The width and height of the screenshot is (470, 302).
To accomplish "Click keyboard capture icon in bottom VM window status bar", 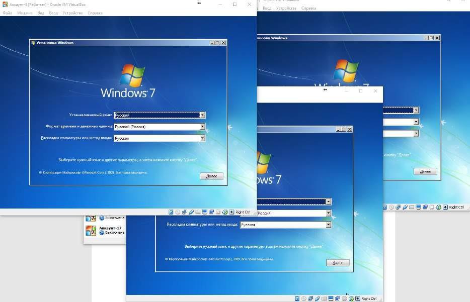I will click(358, 298).
